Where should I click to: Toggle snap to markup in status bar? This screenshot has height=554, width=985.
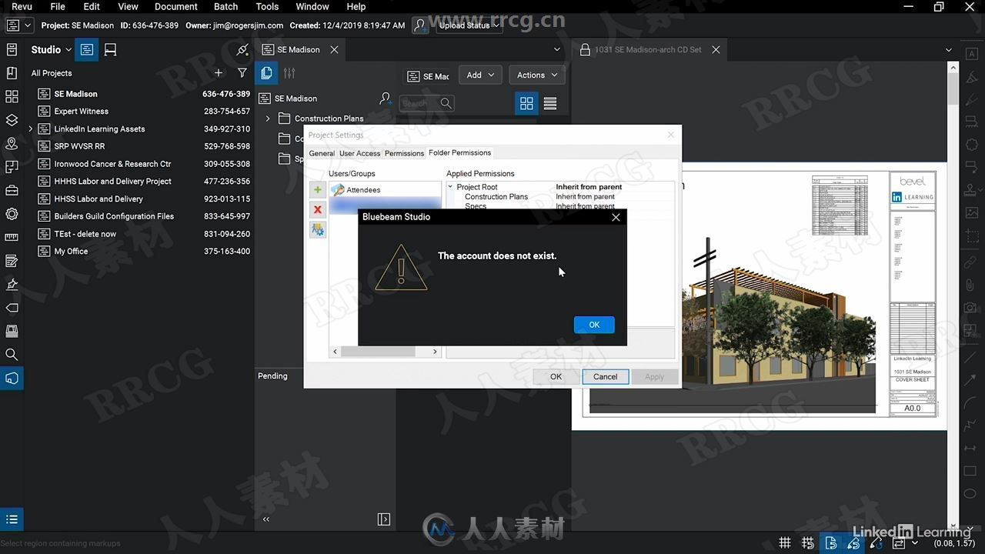853,543
